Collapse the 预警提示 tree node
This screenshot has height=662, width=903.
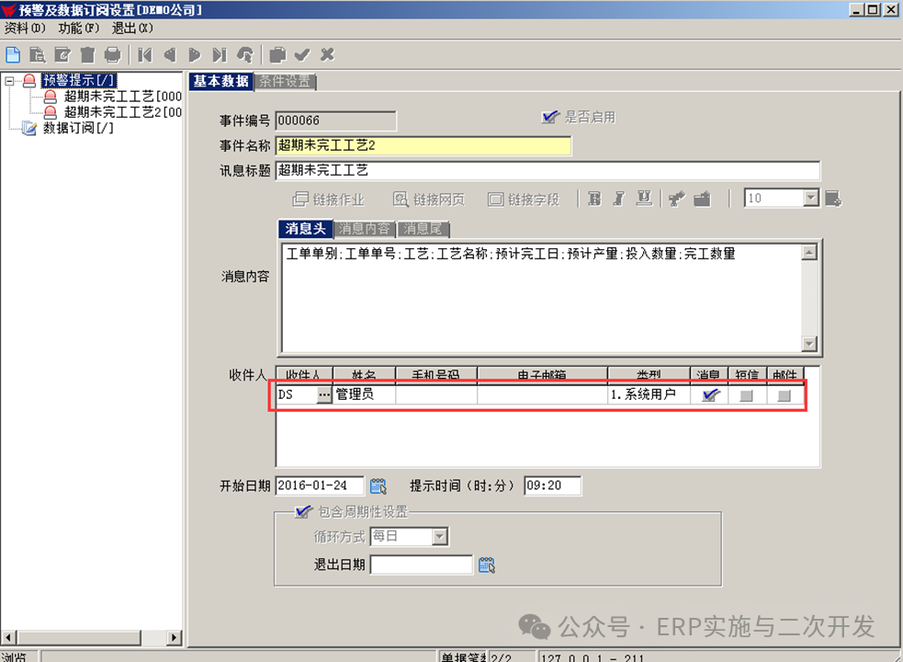click(10, 81)
